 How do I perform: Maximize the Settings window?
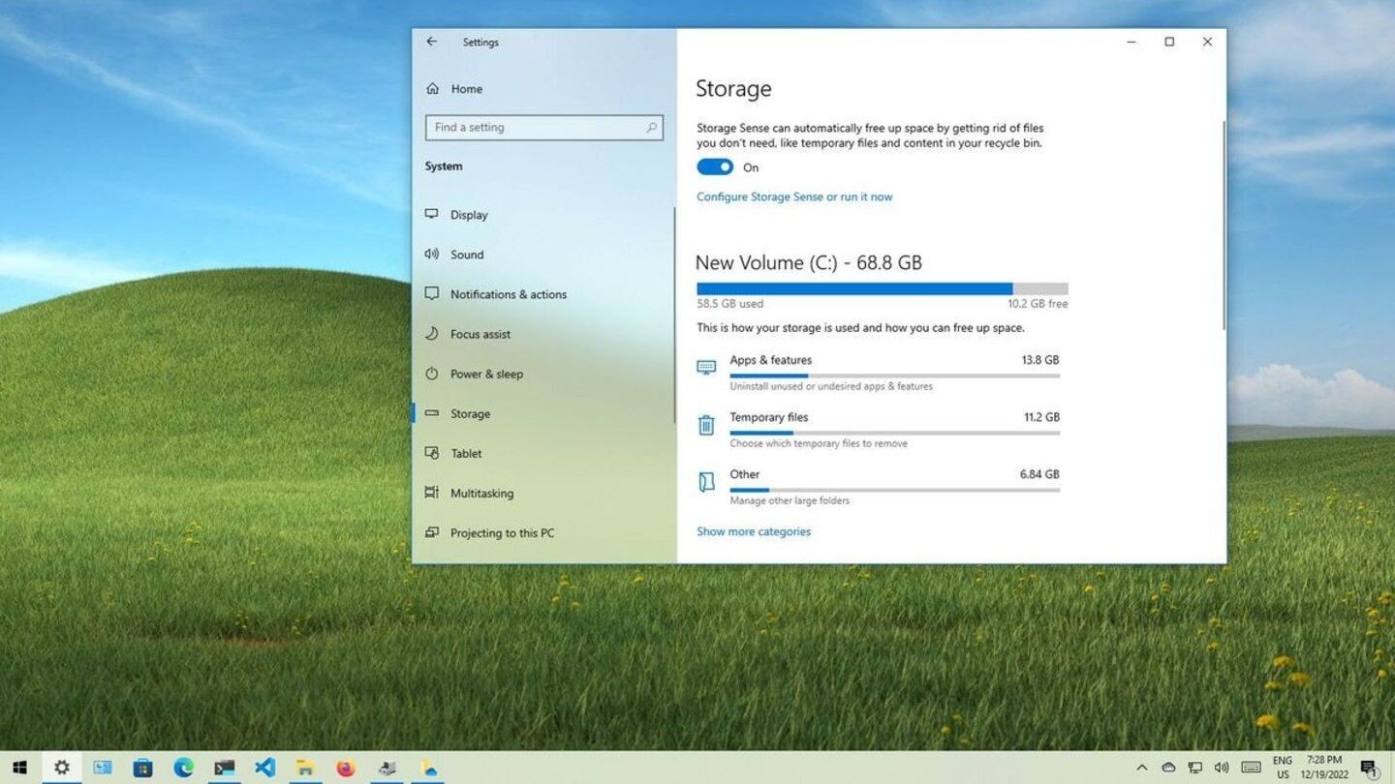pos(1169,42)
